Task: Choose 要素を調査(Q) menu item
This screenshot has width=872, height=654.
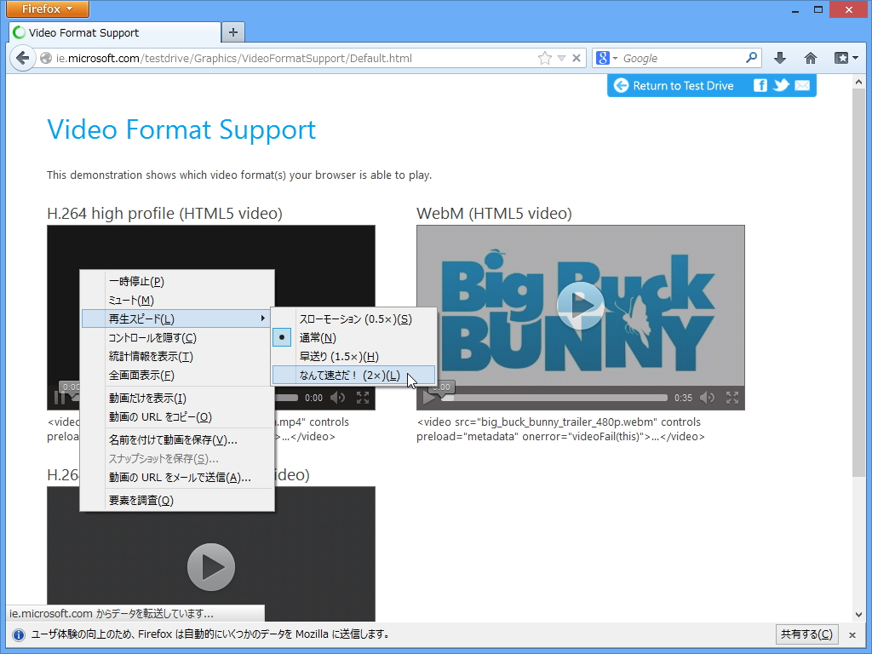Action: (x=177, y=501)
